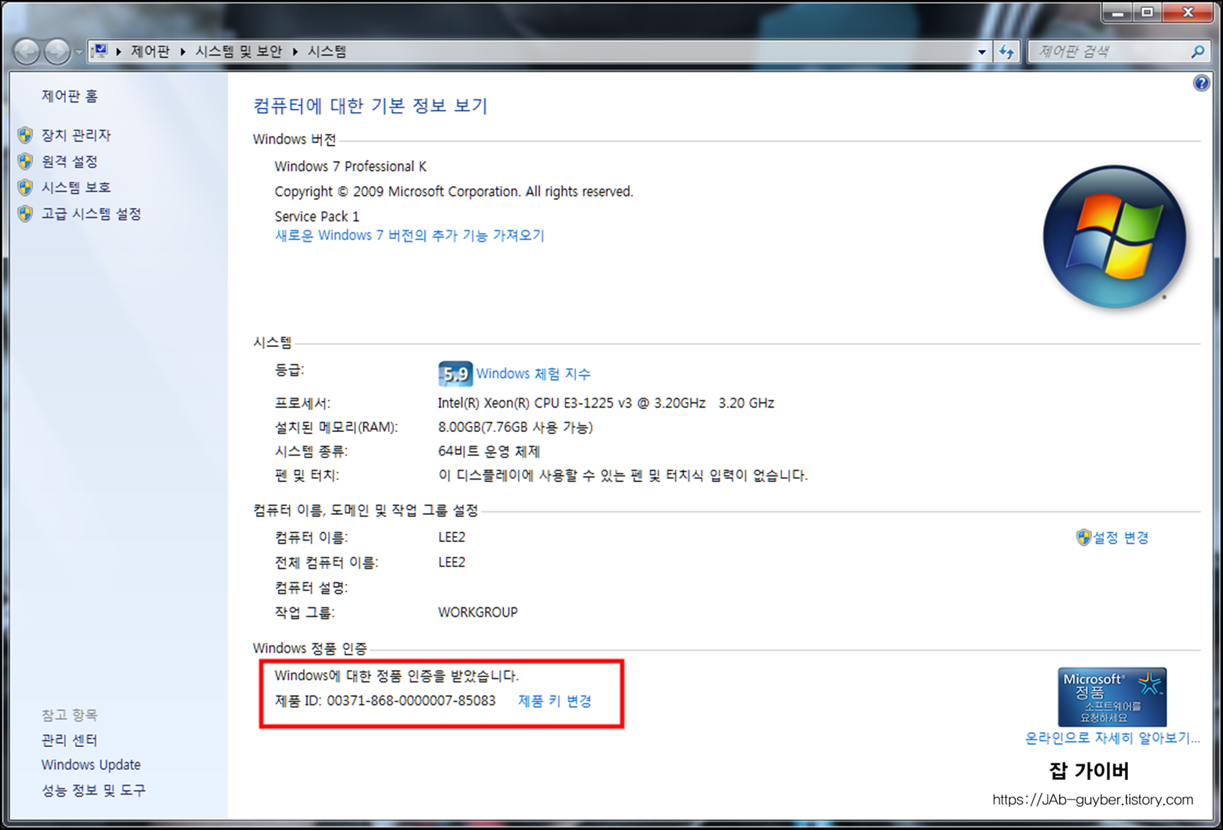Open address bar history dropdown
This screenshot has height=830, width=1223.
tap(982, 52)
